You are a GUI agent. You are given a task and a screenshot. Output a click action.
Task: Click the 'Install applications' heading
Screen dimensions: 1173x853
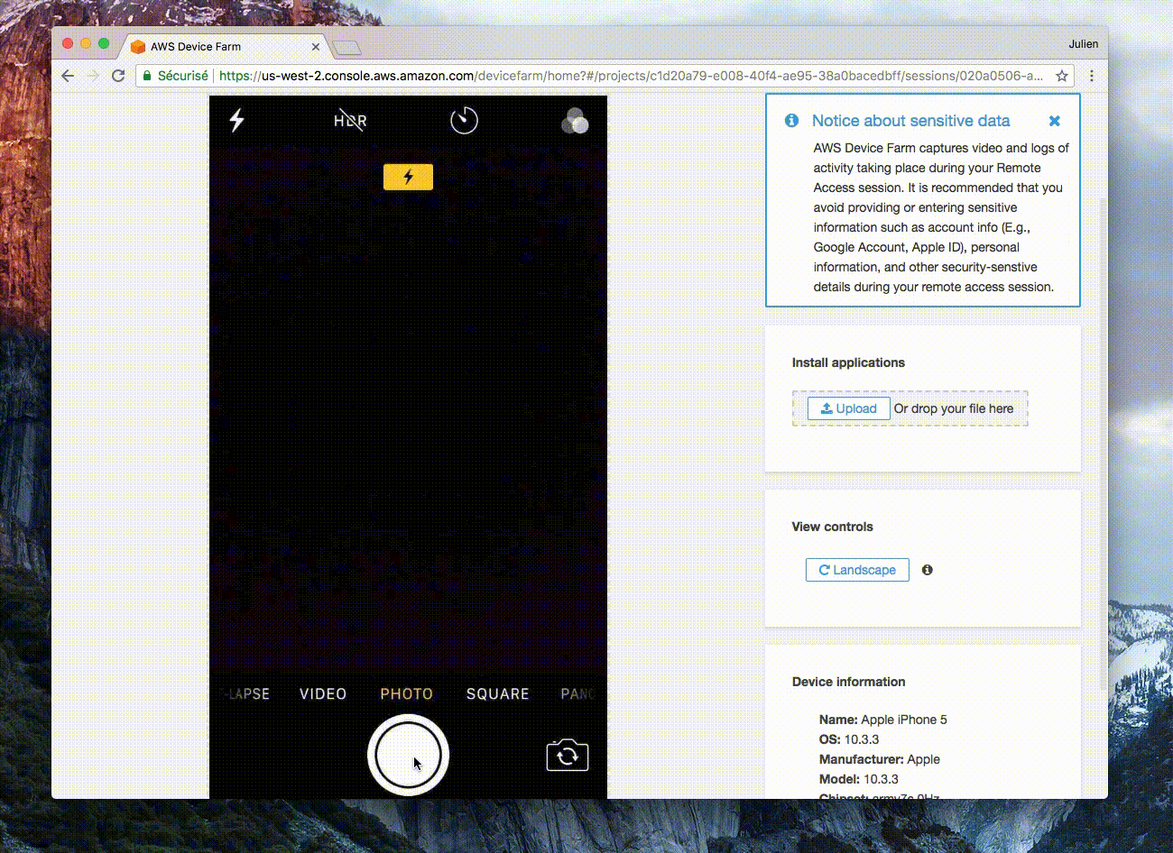[x=848, y=362]
